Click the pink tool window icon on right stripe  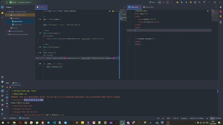click(221, 11)
